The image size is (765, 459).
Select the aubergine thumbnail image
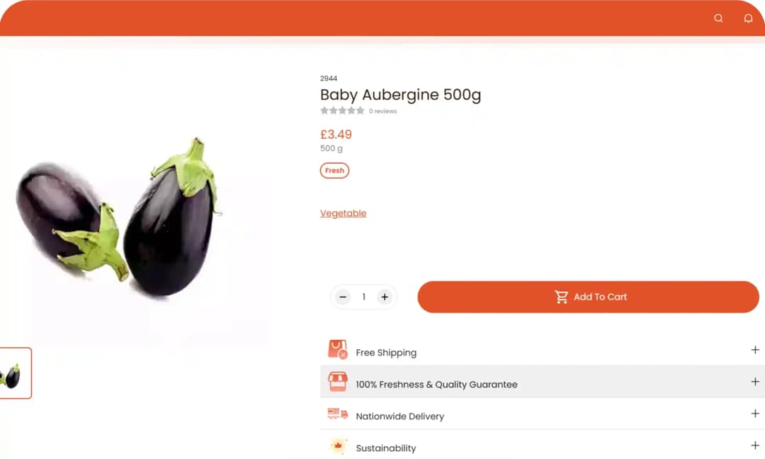coord(13,373)
